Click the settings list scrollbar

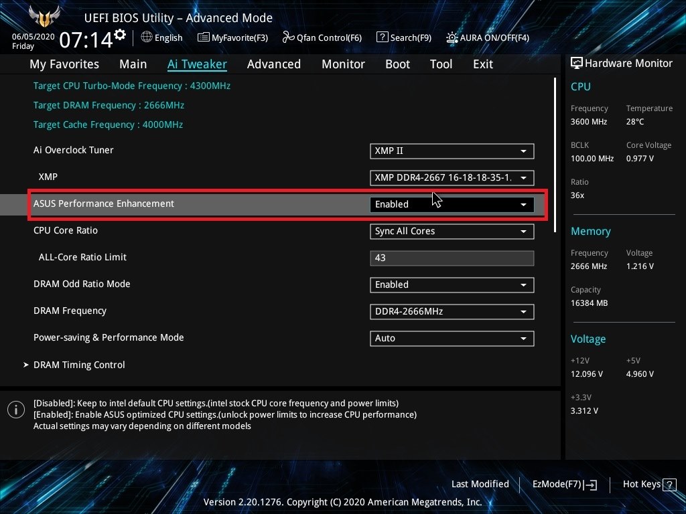(x=555, y=155)
